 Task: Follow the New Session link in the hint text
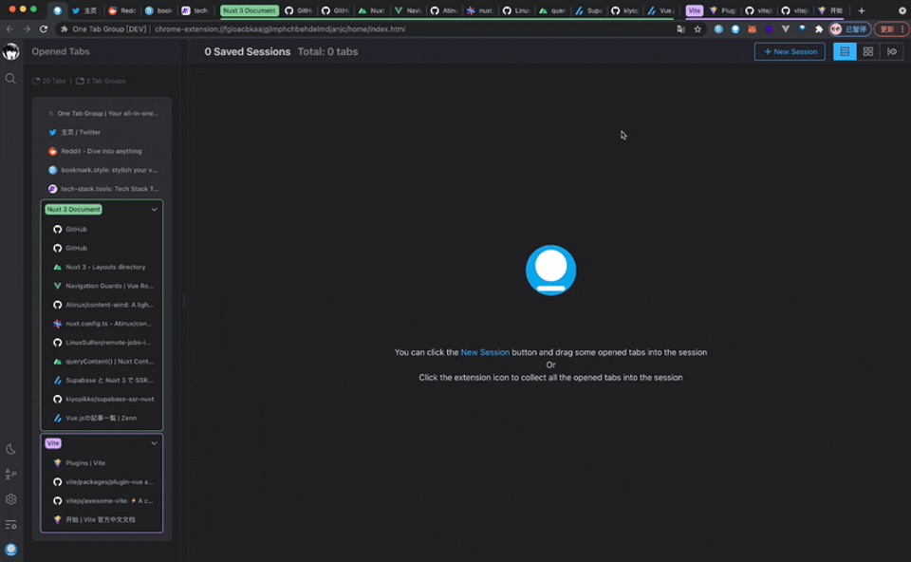pyautogui.click(x=485, y=352)
